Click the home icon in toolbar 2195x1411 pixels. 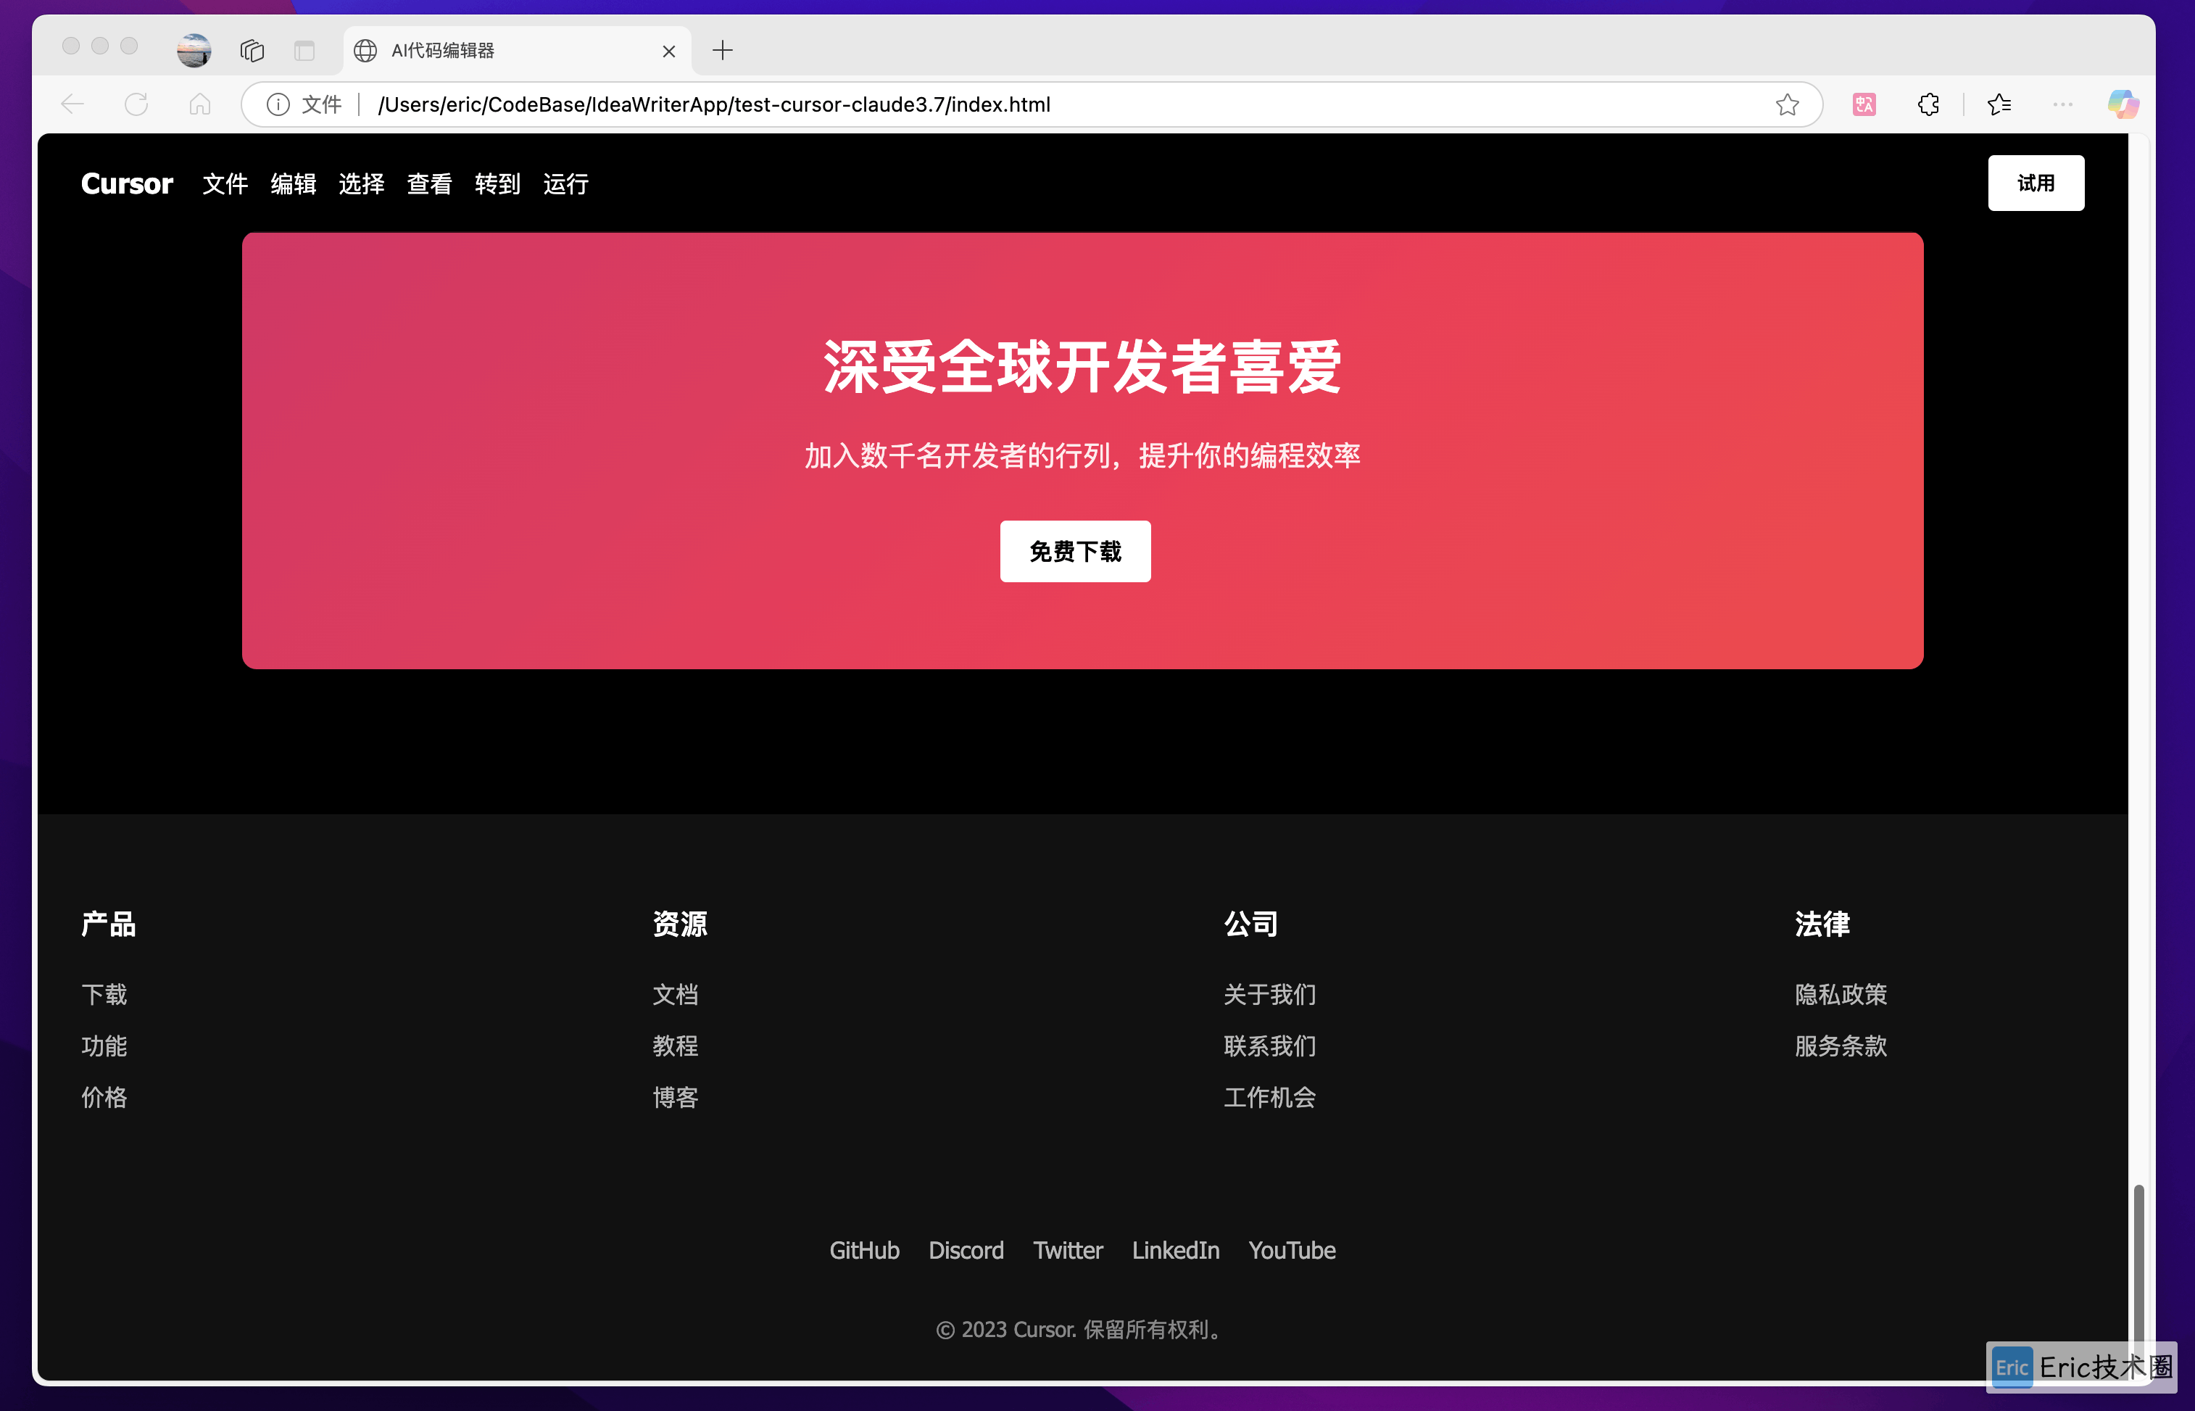pos(199,104)
